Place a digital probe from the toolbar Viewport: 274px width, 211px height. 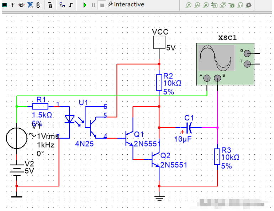coord(240,5)
